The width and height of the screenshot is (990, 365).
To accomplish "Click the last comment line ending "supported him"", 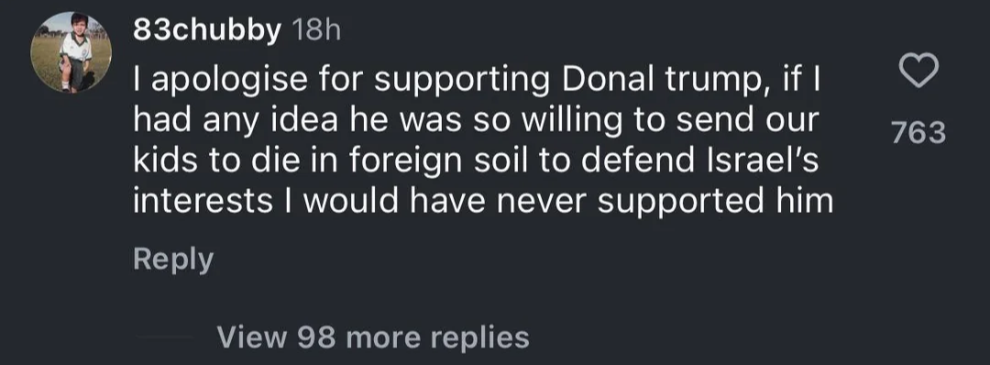I will 483,202.
